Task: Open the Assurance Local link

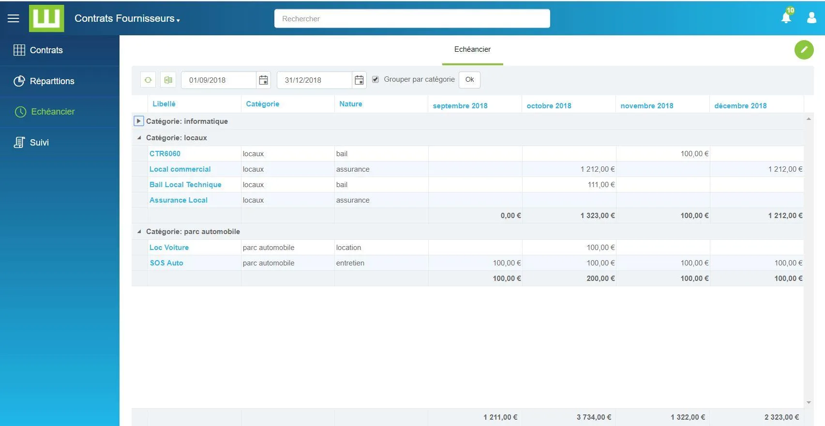Action: point(179,200)
